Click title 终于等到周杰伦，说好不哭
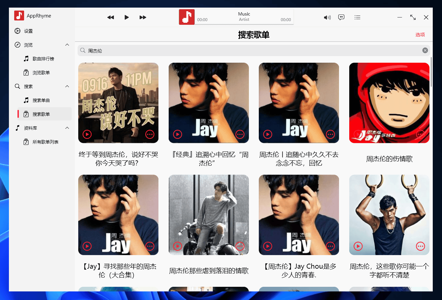Viewport: 442px width, 300px height. pyautogui.click(x=118, y=159)
